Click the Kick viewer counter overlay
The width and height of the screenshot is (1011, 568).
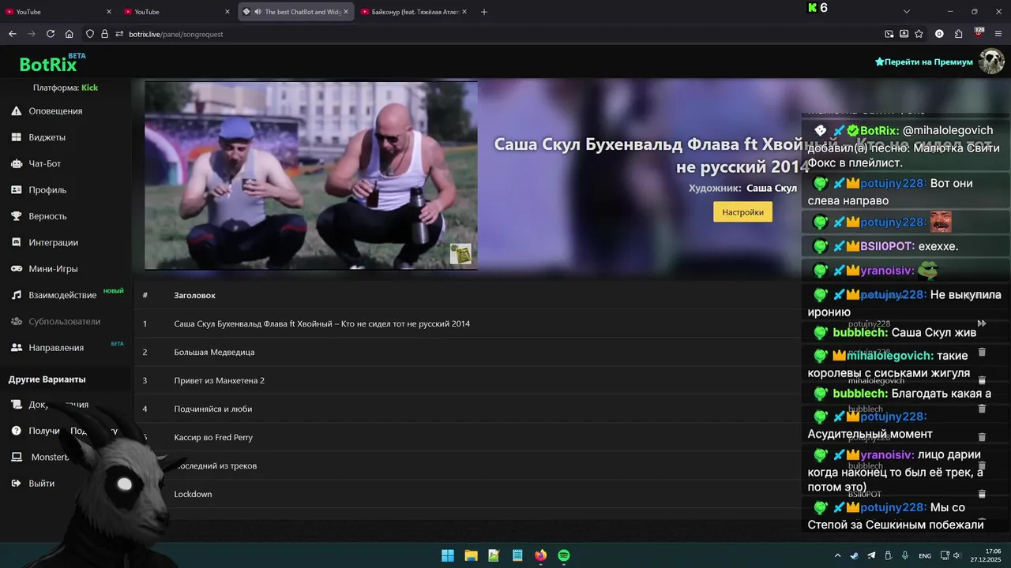click(817, 8)
